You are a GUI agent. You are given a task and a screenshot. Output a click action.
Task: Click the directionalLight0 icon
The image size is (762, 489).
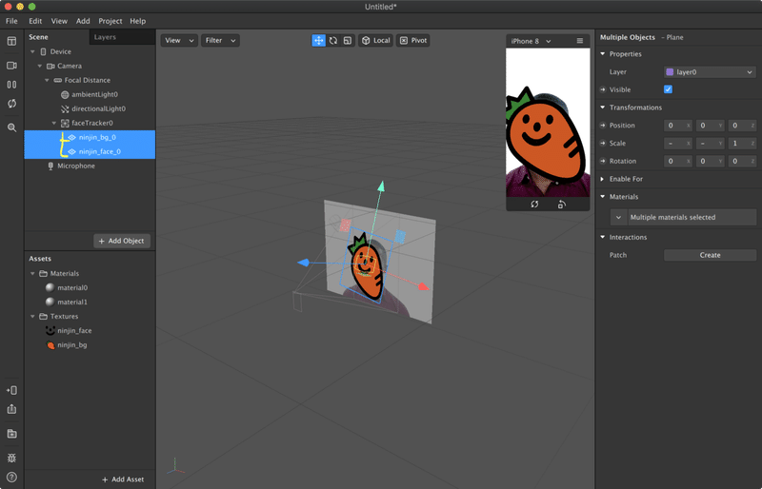click(65, 108)
